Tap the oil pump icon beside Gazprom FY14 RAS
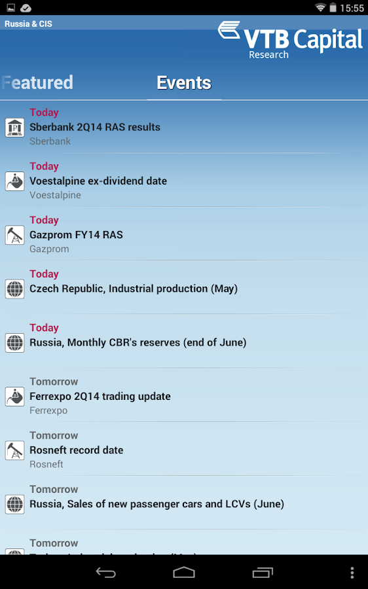The image size is (368, 589). pos(14,235)
